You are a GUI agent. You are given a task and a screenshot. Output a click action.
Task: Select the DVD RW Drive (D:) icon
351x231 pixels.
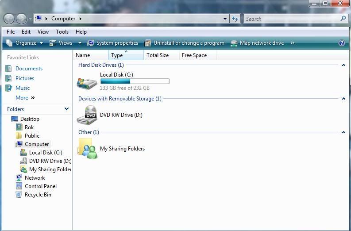coord(87,115)
